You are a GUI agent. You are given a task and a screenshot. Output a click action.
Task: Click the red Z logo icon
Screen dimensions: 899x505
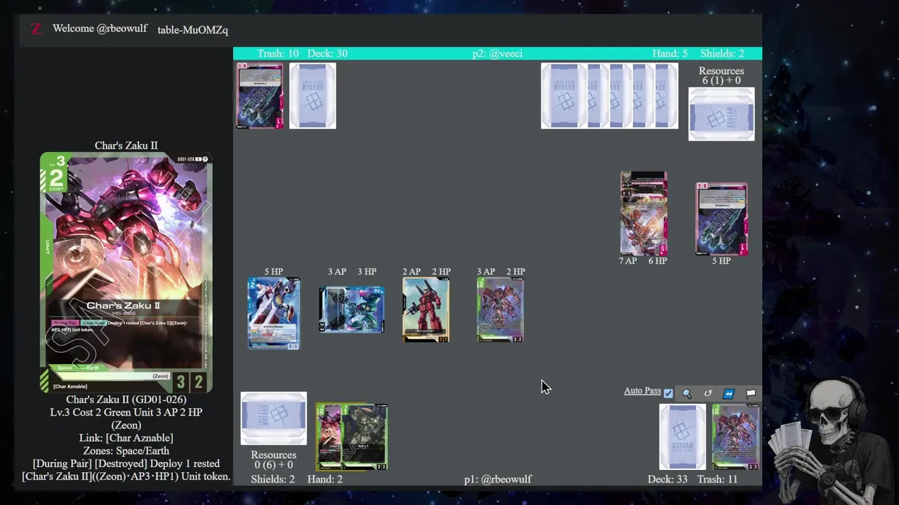click(36, 29)
